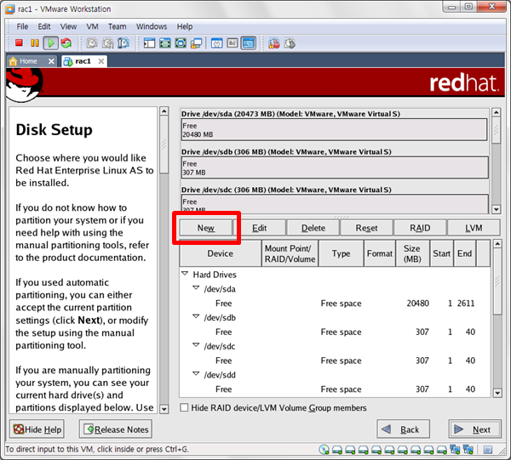This screenshot has height=460, width=511.
Task: Click the Reset VM icon with red-green arrows
Action: click(x=66, y=43)
